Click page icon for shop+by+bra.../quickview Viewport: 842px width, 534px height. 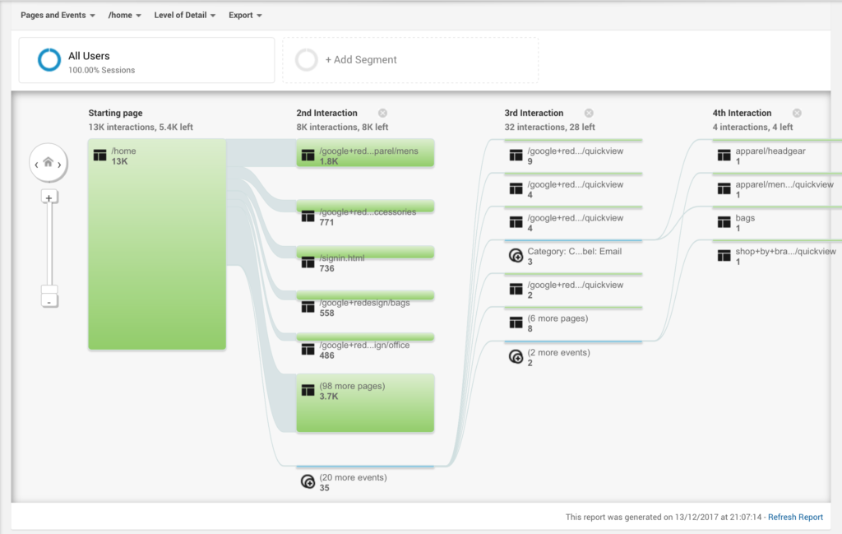click(724, 255)
